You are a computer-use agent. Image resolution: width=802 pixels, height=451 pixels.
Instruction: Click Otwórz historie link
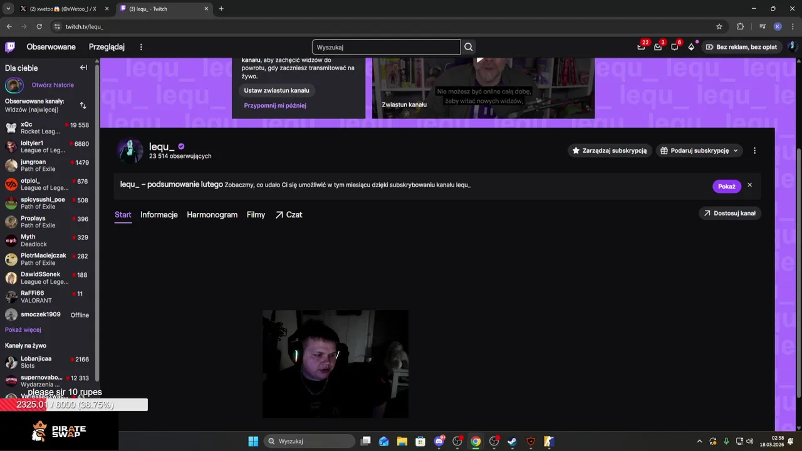coord(53,85)
